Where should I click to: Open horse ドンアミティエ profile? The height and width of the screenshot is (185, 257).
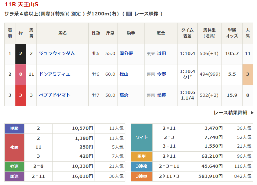click(x=55, y=74)
